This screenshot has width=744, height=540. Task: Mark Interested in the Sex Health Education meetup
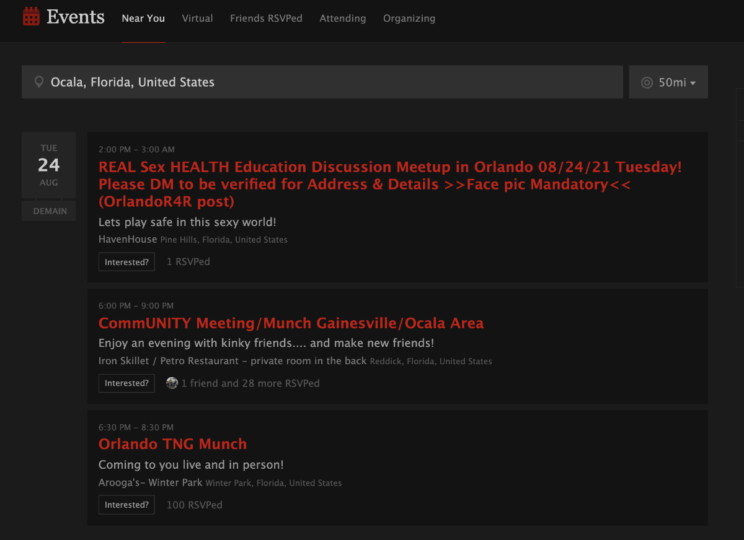pos(126,262)
